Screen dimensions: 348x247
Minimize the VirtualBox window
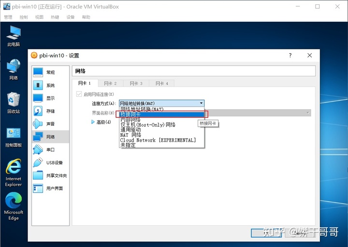[298, 6]
